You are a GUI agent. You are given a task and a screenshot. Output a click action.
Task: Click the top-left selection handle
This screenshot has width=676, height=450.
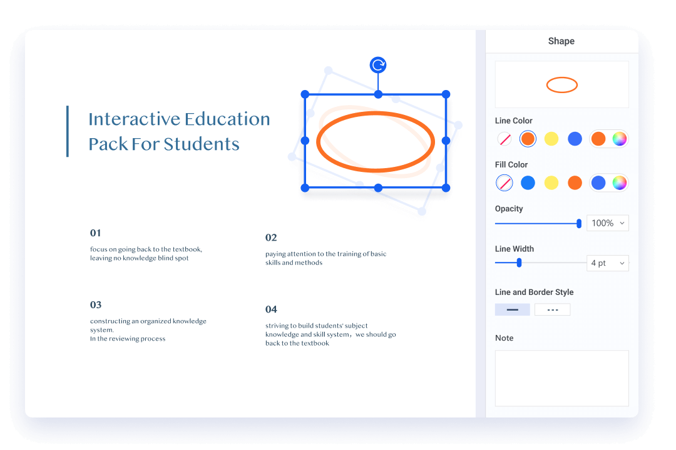305,94
